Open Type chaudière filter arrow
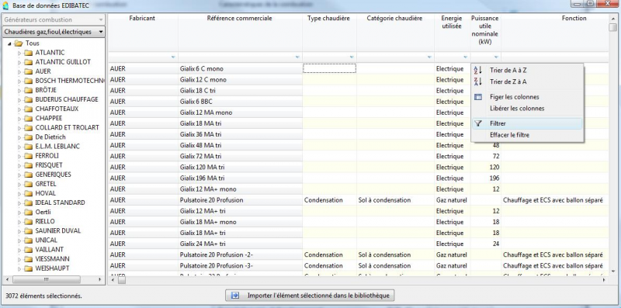This screenshot has width=621, height=308. 352,57
